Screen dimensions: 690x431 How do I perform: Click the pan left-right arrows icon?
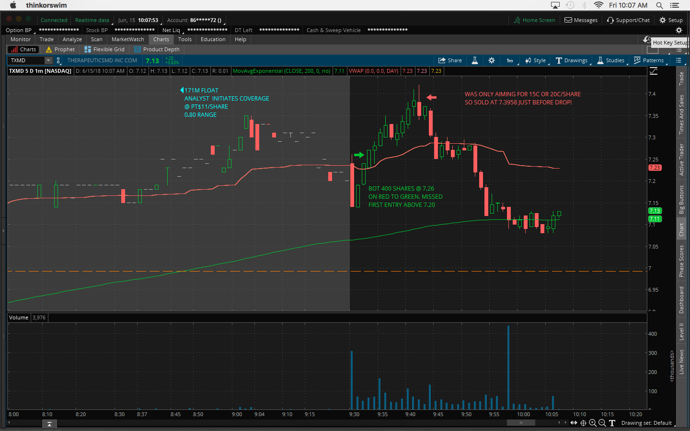click(x=574, y=423)
